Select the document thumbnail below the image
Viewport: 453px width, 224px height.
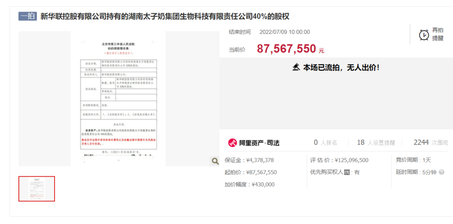pyautogui.click(x=36, y=189)
